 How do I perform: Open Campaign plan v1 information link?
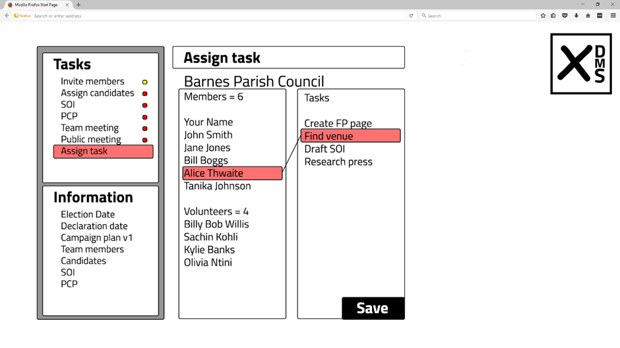(96, 237)
